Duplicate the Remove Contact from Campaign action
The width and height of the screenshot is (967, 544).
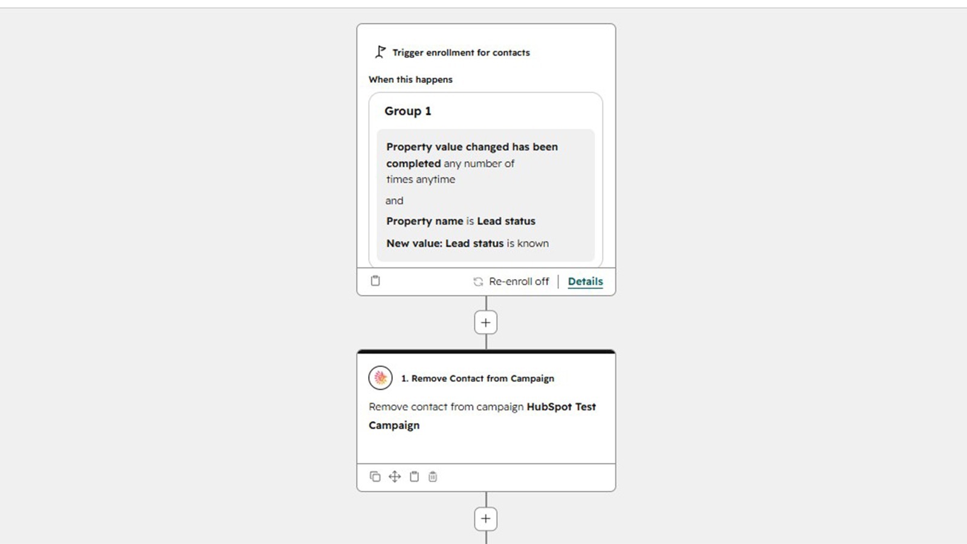click(375, 476)
